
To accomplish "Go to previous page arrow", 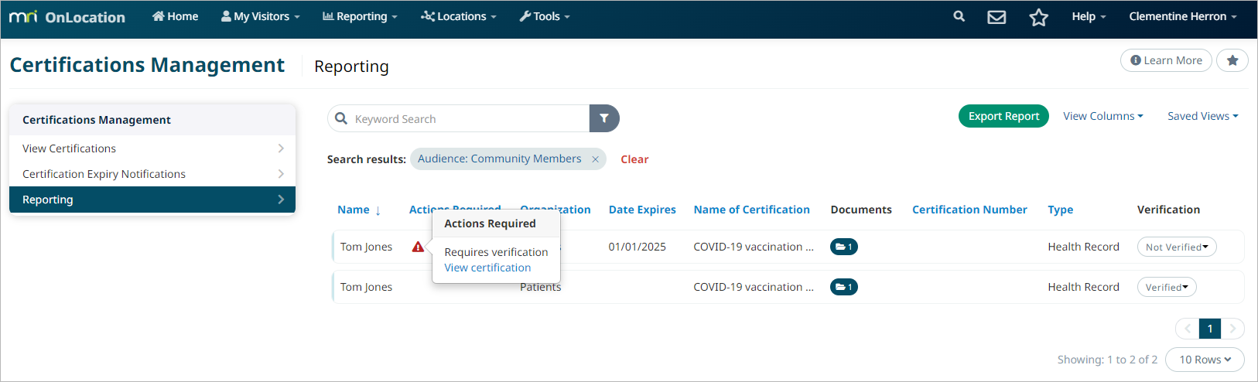I will (1188, 329).
